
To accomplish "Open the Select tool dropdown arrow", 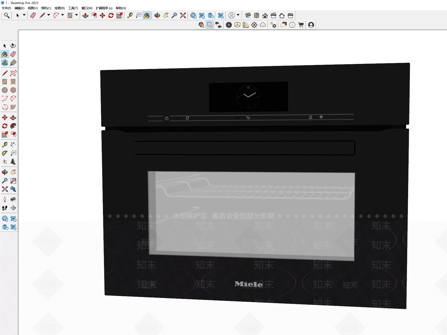I will click(x=24, y=15).
